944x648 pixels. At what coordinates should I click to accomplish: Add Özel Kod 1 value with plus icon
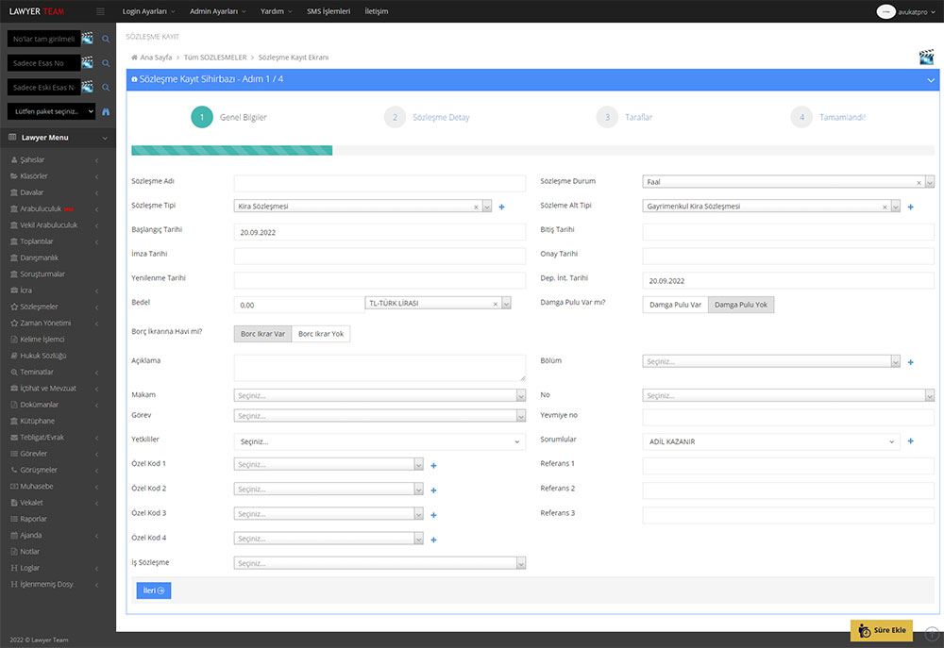433,466
